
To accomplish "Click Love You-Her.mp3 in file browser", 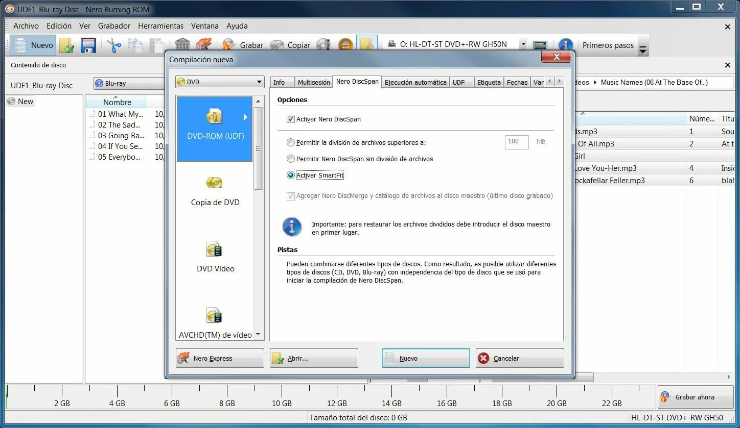I will (x=605, y=168).
